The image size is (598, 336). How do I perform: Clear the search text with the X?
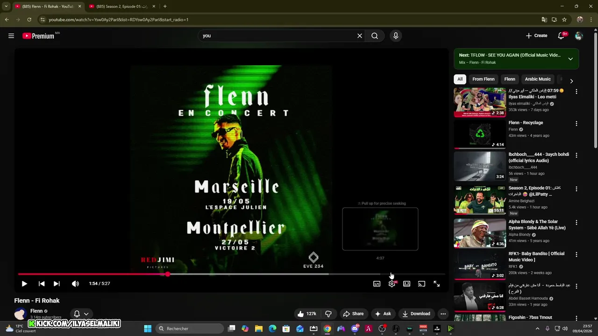tap(360, 35)
